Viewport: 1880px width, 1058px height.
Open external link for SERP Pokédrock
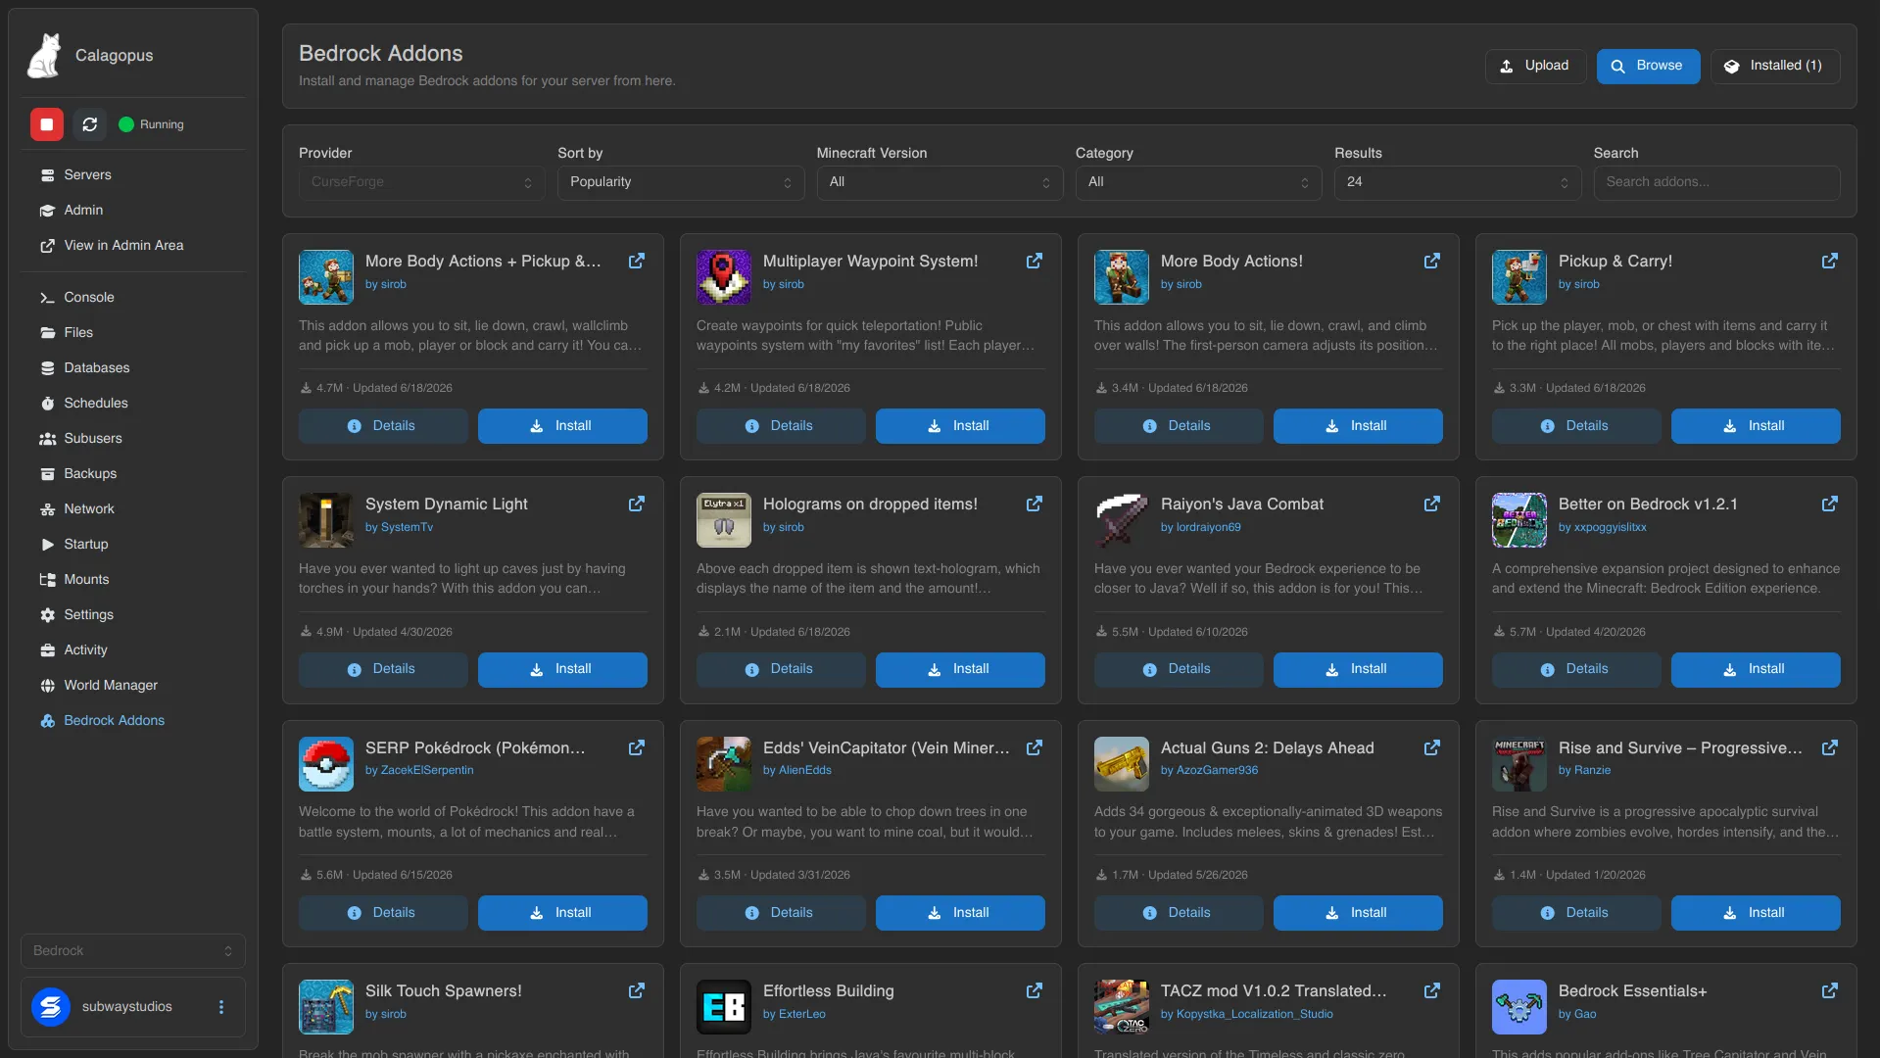[x=637, y=747]
